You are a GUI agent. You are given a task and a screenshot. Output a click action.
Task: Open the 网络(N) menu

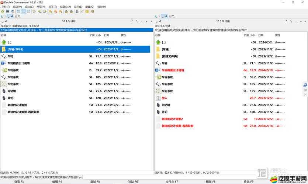pyautogui.click(x=41, y=7)
